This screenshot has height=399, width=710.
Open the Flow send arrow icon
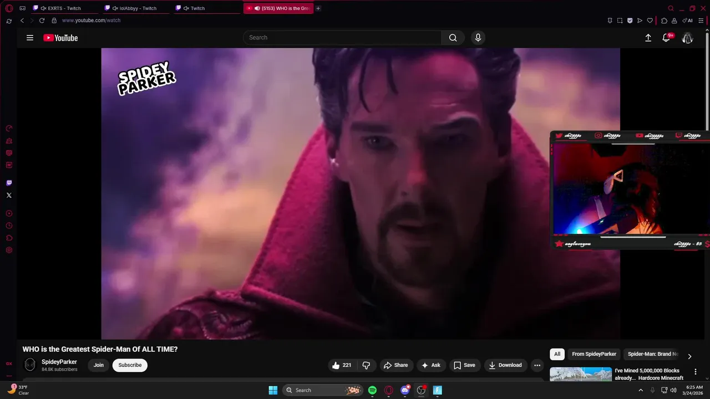pyautogui.click(x=640, y=21)
